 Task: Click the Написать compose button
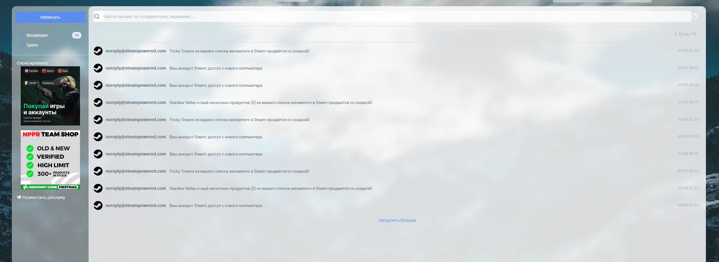pyautogui.click(x=50, y=17)
